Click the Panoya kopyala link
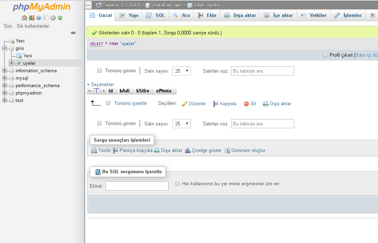This screenshot has height=243, width=378. pyautogui.click(x=136, y=151)
